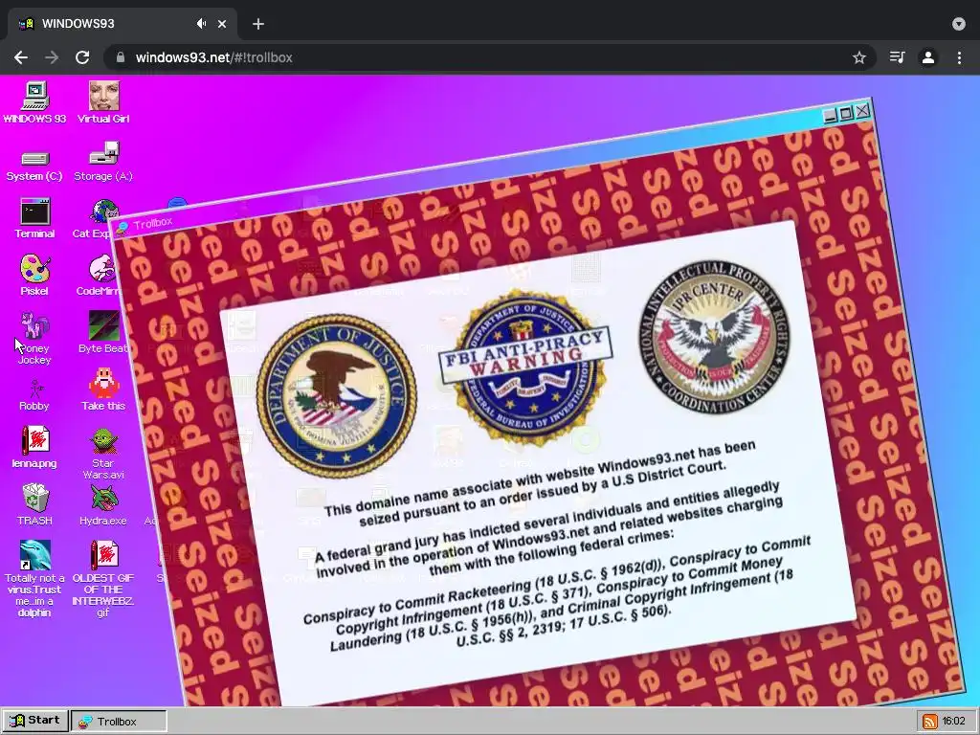Open the tab search dropdown arrow
Screen dimensions: 980x735
(959, 24)
